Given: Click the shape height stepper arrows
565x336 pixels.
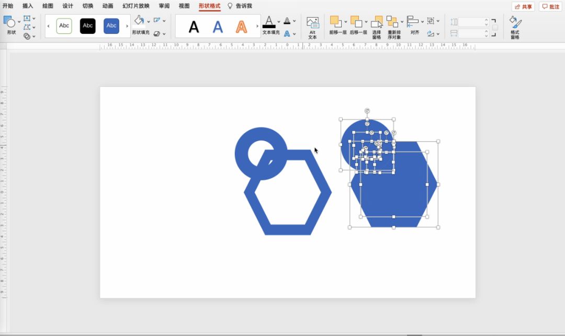Looking at the screenshot, I should coord(487,22).
